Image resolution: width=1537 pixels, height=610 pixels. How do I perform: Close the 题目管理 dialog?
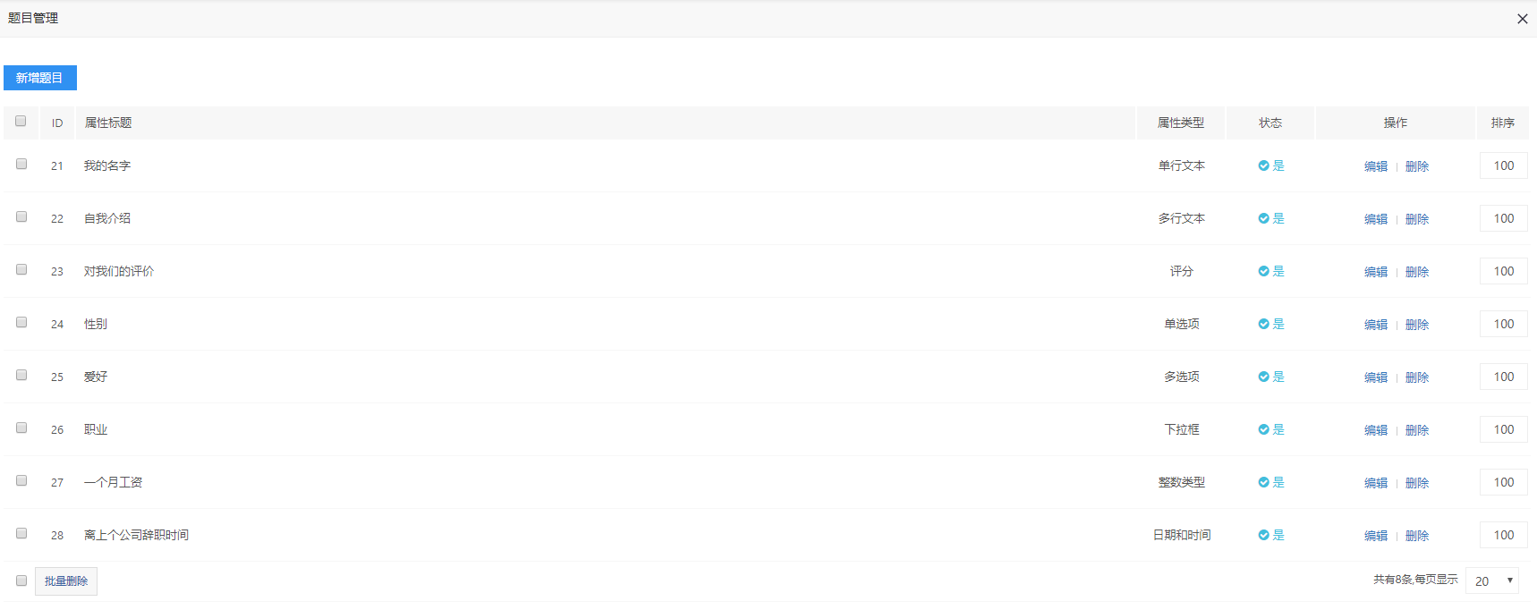(1523, 19)
